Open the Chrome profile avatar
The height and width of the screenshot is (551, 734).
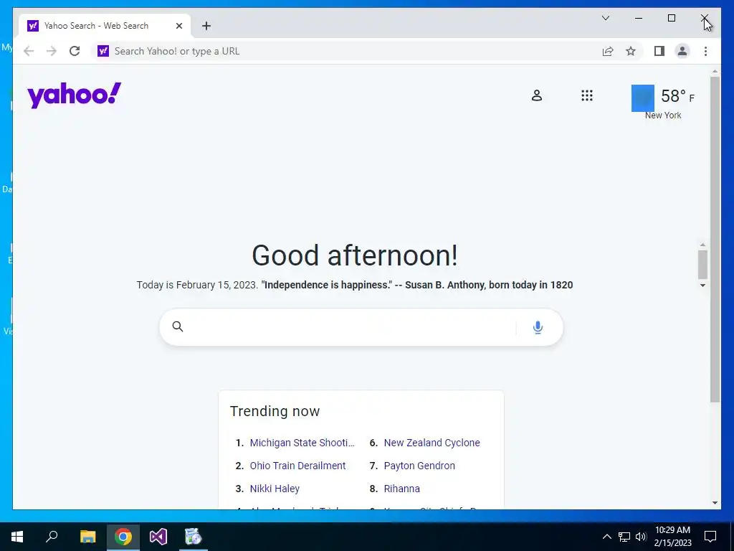pyautogui.click(x=682, y=51)
